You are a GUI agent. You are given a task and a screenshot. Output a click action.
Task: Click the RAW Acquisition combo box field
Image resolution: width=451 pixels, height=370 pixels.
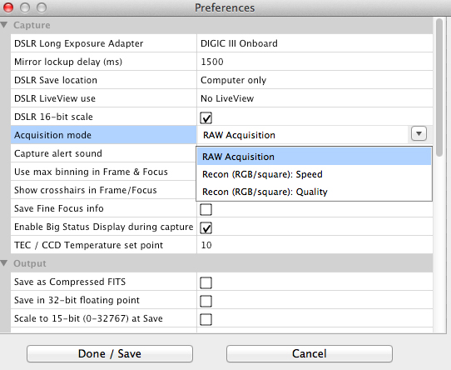click(302, 135)
